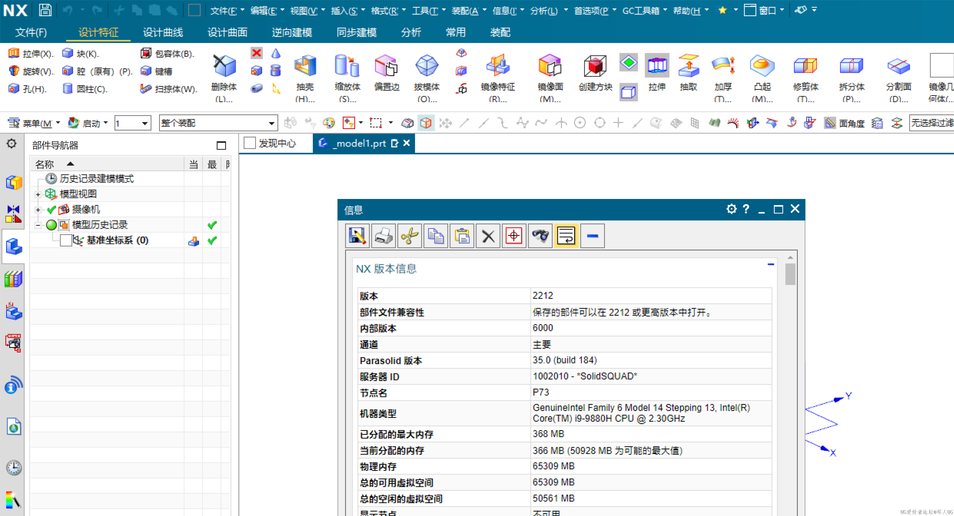Open the 文件(F) ribbon tab
This screenshot has width=954, height=516.
[31, 32]
